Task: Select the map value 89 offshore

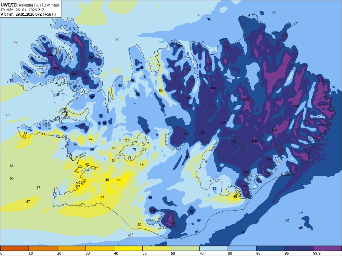Action: 274,13
